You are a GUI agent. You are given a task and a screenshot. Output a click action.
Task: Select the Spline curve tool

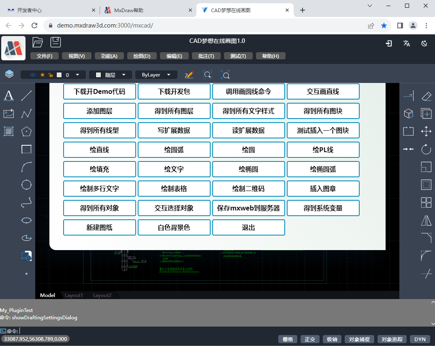(x=26, y=202)
